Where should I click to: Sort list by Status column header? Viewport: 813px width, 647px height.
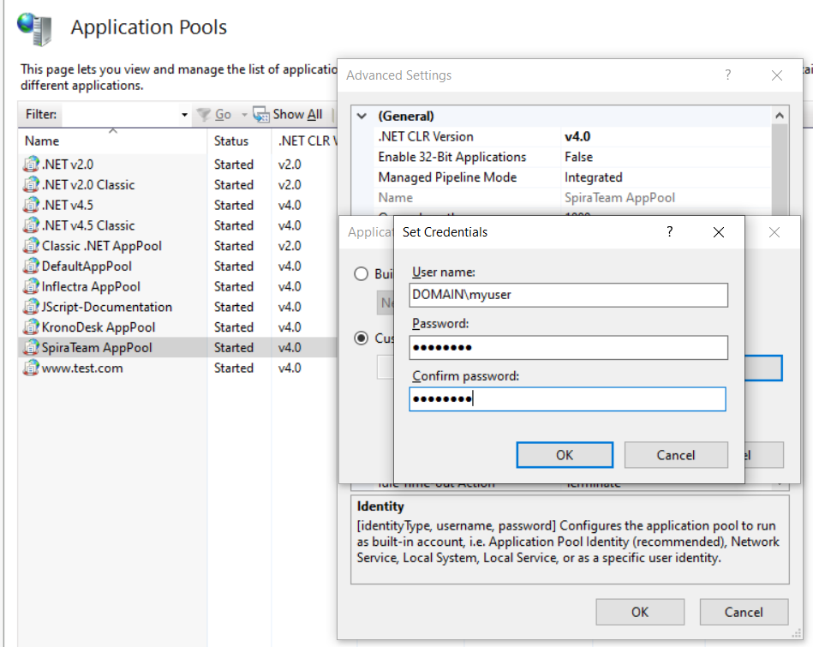231,141
